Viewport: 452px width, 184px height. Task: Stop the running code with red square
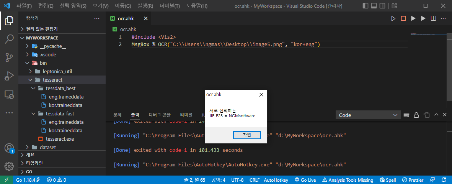click(403, 18)
